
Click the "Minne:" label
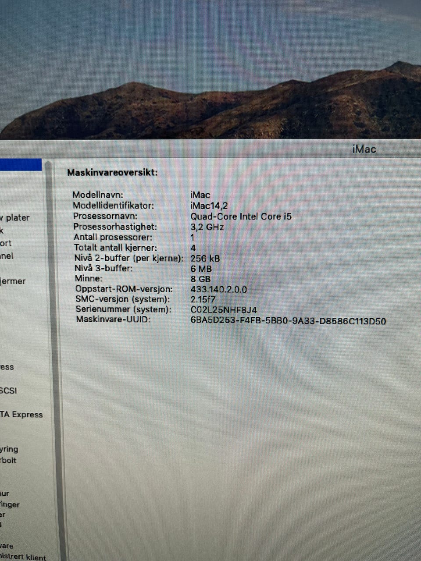click(x=89, y=278)
